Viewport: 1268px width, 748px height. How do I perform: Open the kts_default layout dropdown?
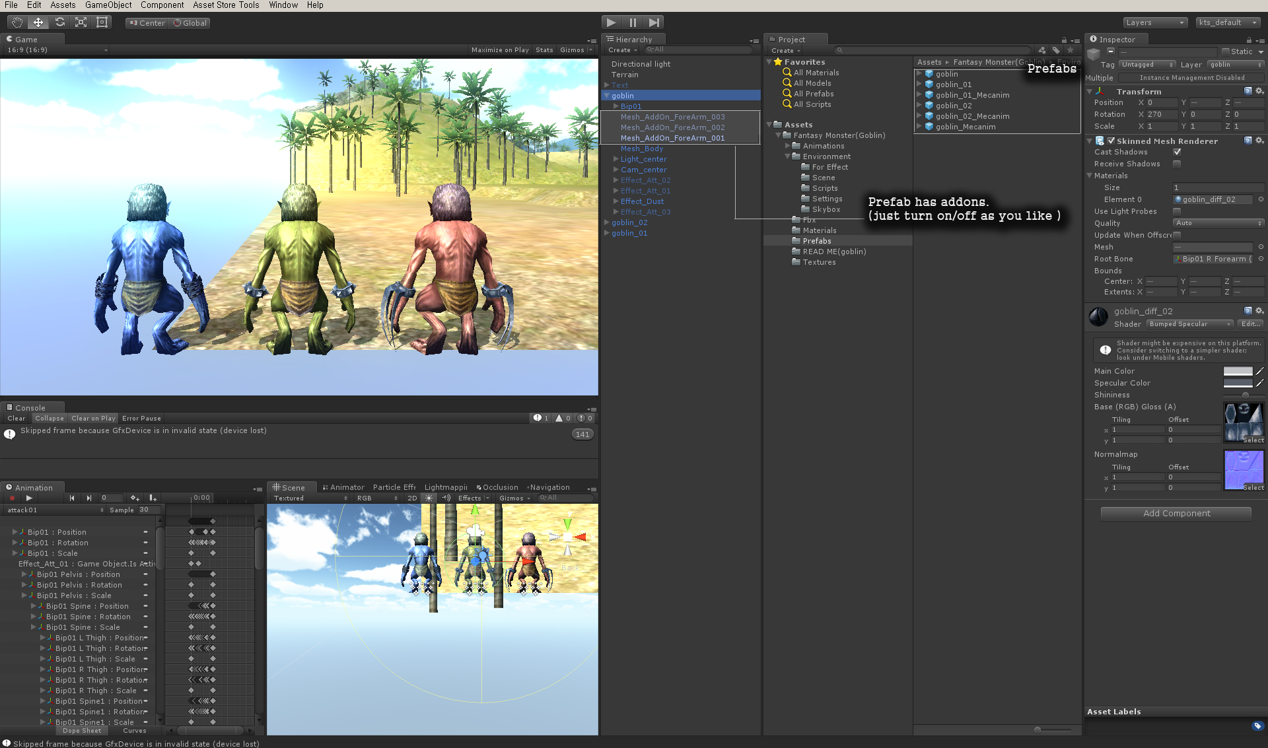pos(1228,22)
